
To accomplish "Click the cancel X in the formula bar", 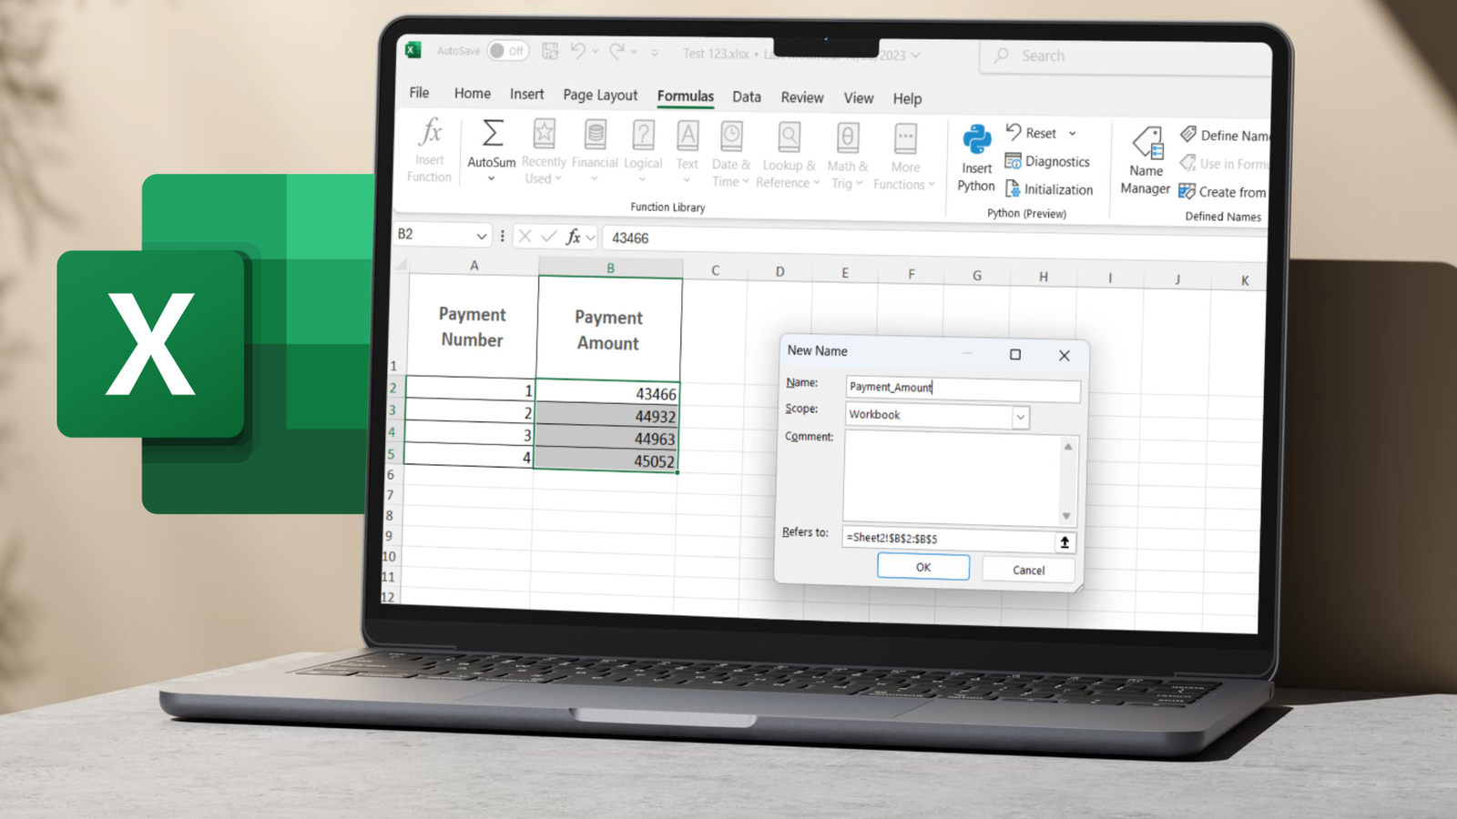I will coord(525,237).
